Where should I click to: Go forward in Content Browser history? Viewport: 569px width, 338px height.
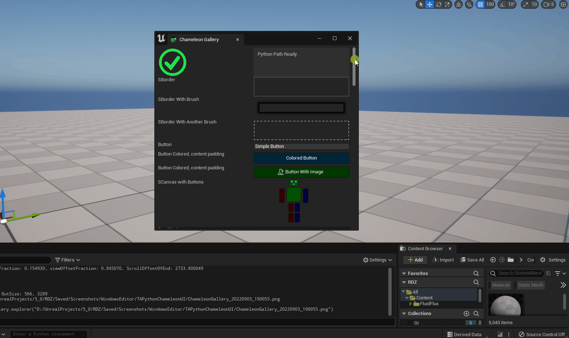[502, 260]
